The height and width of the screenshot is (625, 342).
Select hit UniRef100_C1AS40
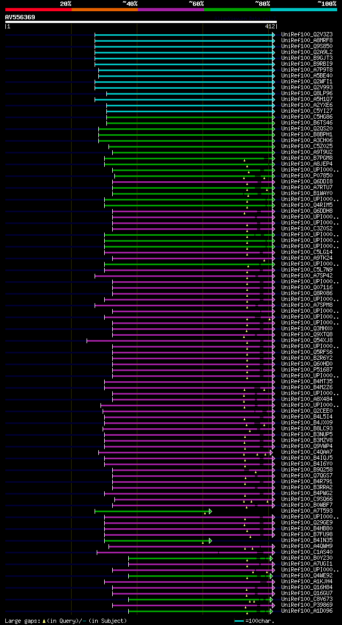pyautogui.click(x=307, y=552)
